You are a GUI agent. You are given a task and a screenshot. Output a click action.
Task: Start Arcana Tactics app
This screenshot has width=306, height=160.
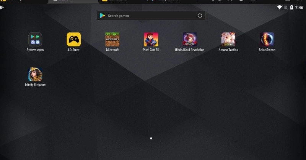point(228,39)
